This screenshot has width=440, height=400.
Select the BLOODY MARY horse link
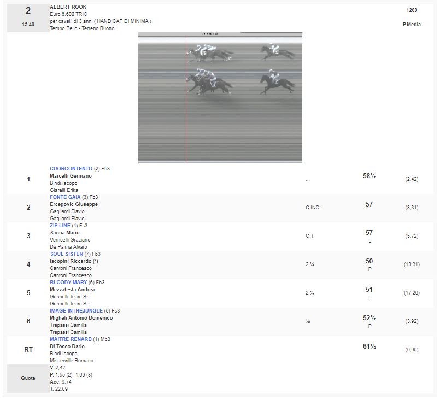[x=68, y=283]
